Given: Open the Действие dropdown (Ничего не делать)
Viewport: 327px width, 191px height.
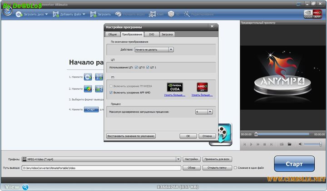Looking at the screenshot, I should pyautogui.click(x=154, y=49).
